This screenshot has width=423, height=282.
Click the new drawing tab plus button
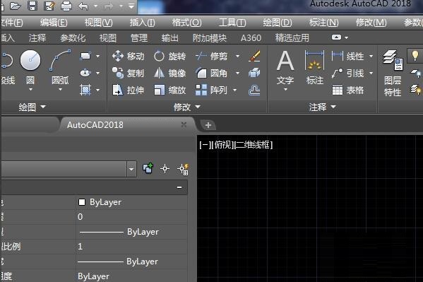pyautogui.click(x=208, y=125)
